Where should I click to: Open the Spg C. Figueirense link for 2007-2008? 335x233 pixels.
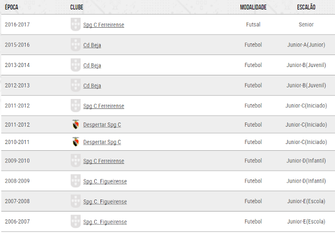click(105, 202)
